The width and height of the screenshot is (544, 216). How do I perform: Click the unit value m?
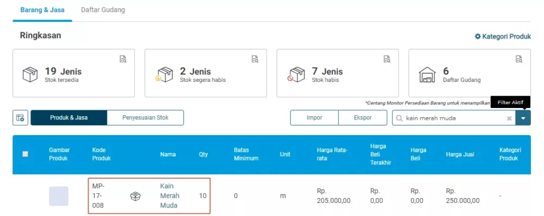[x=283, y=196]
